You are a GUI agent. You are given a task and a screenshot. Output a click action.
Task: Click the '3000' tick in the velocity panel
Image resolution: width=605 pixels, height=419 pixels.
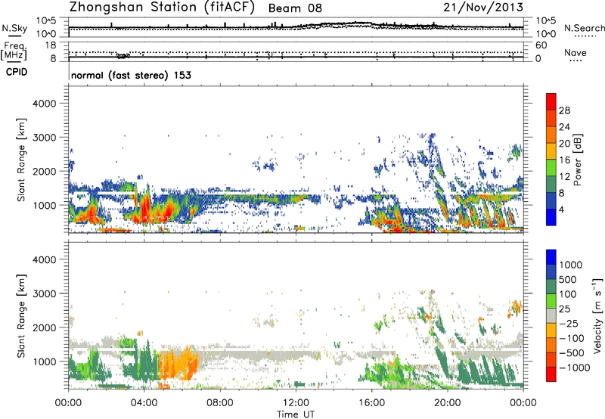pyautogui.click(x=44, y=293)
